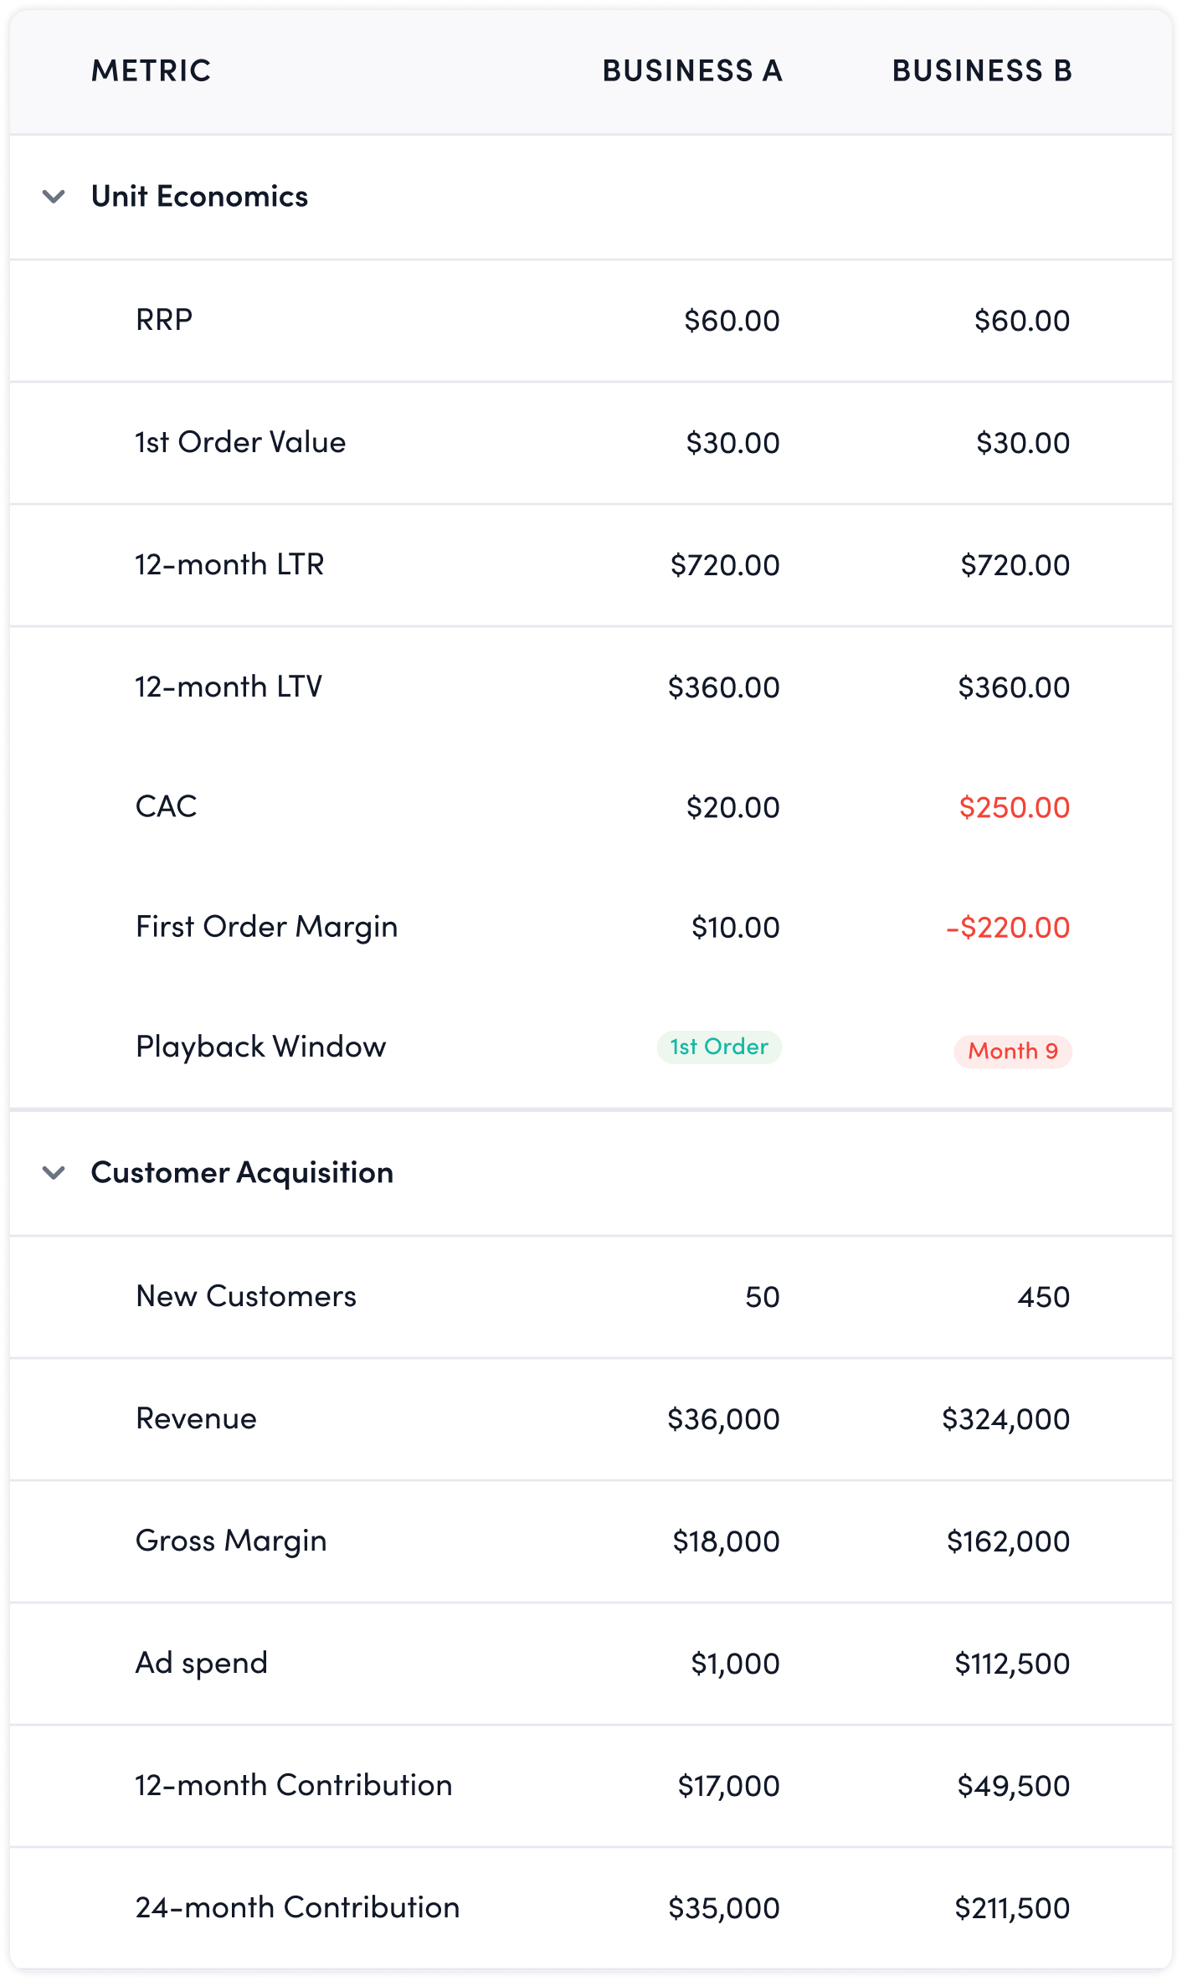Click the New Customers value 450
This screenshot has height=1981, width=1182.
pyautogui.click(x=1044, y=1297)
